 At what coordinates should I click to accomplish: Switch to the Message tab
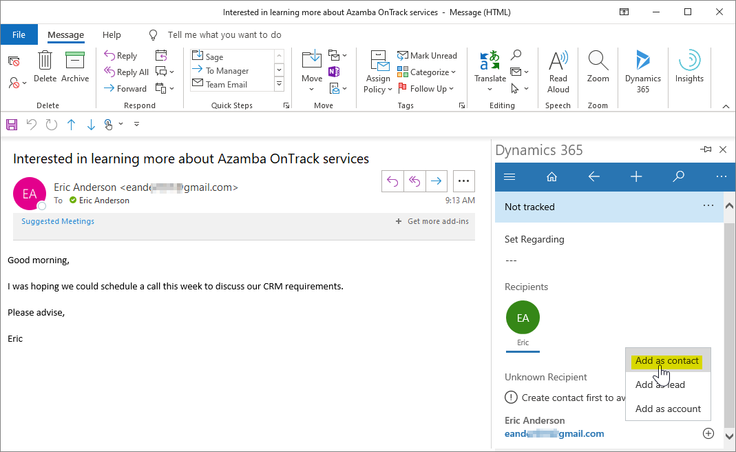[65, 34]
